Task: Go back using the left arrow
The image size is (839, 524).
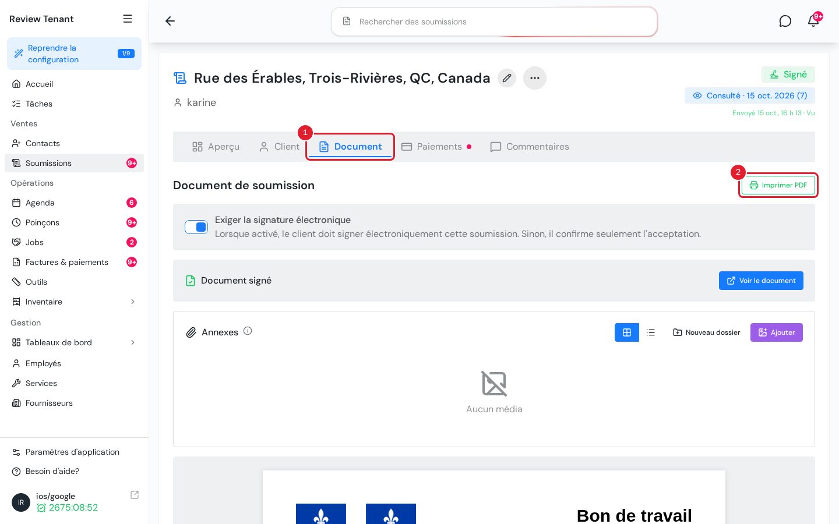Action: (170, 21)
